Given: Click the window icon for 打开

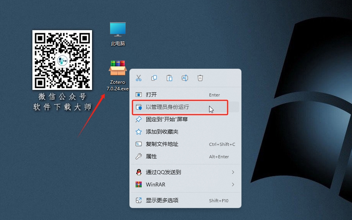Looking at the screenshot, I should (x=139, y=95).
